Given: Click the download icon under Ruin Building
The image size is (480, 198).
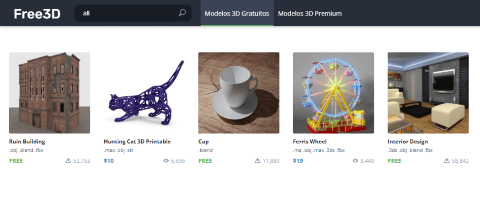Looking at the screenshot, I should [68, 161].
